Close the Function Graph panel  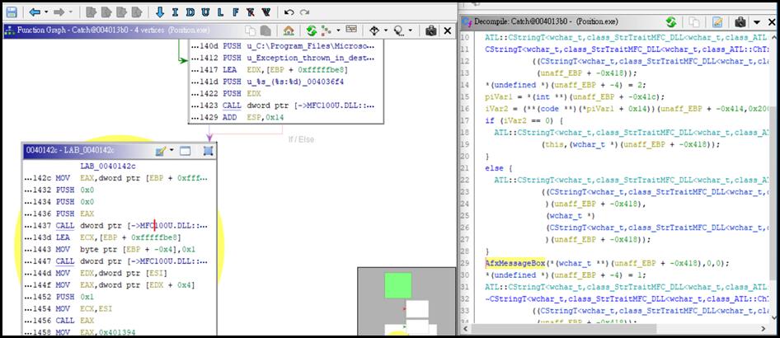point(447,31)
